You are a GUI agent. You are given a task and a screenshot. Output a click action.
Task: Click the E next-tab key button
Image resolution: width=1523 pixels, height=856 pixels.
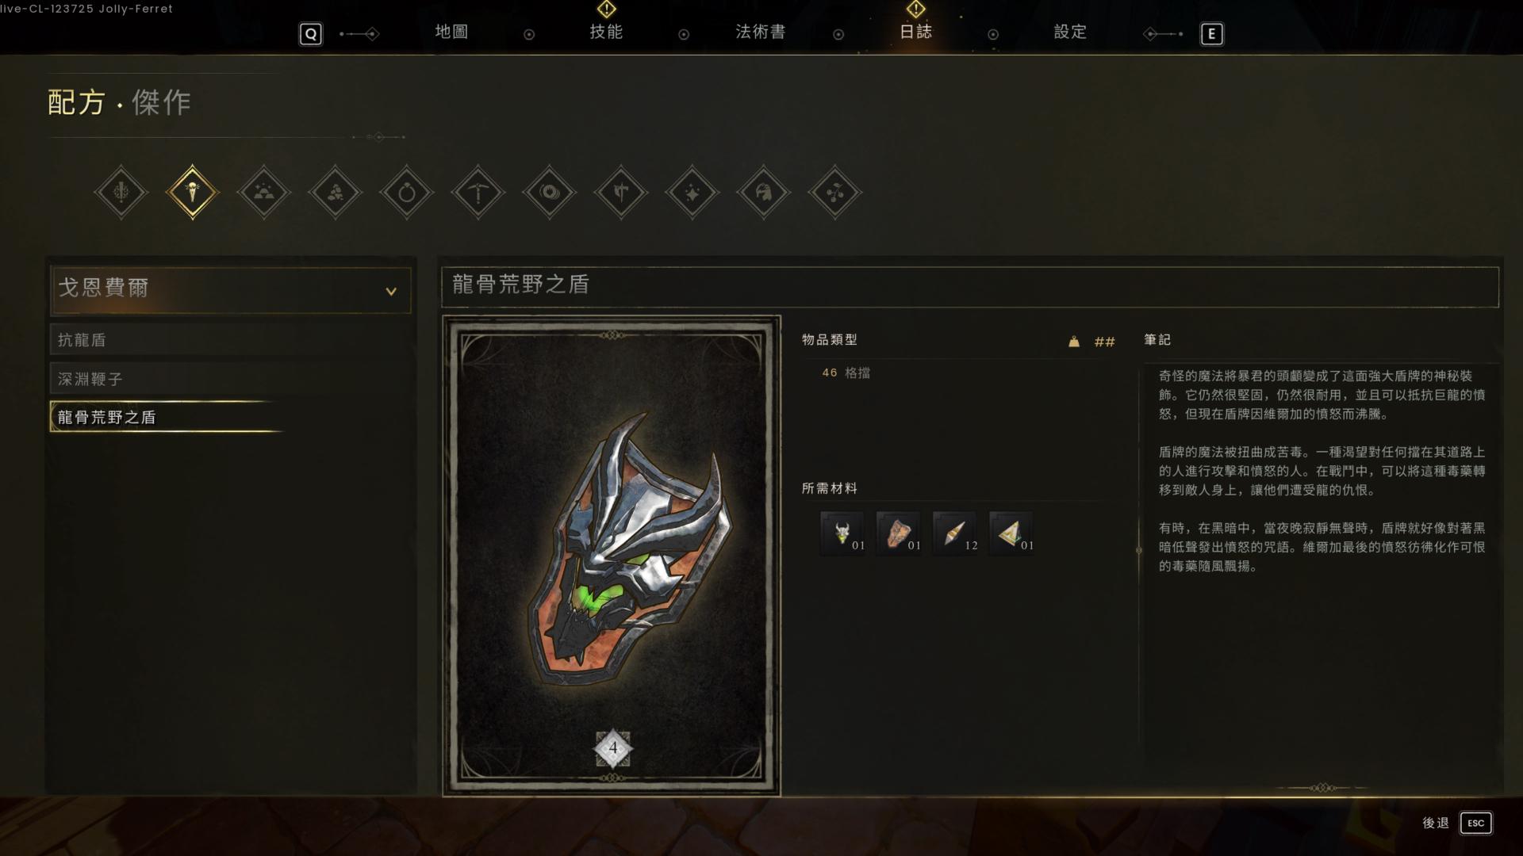tap(1211, 34)
